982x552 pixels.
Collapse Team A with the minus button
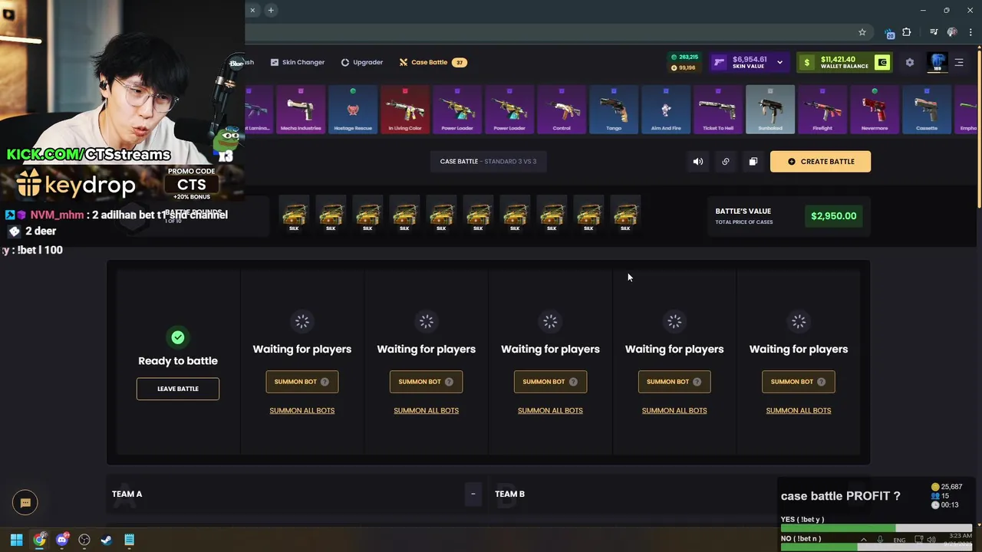point(473,495)
